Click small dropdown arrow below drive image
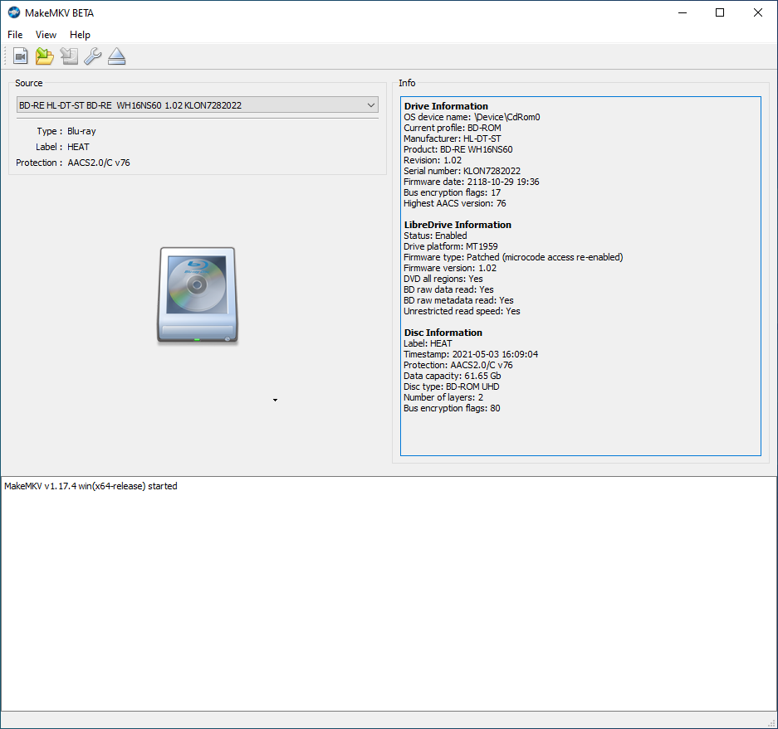 (276, 400)
